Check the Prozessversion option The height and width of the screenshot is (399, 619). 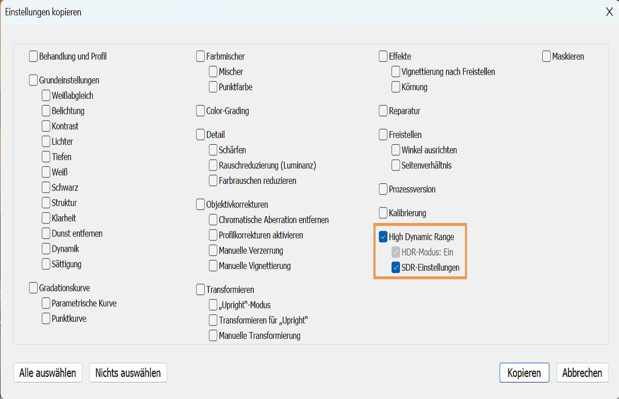(x=383, y=189)
